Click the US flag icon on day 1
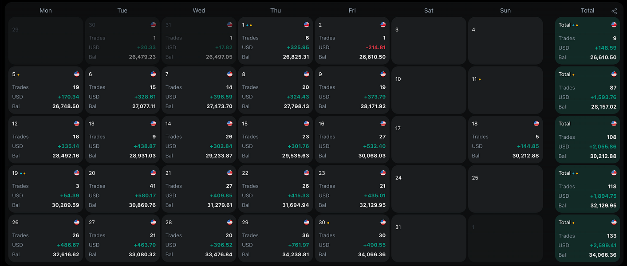627x266 pixels. click(x=306, y=24)
